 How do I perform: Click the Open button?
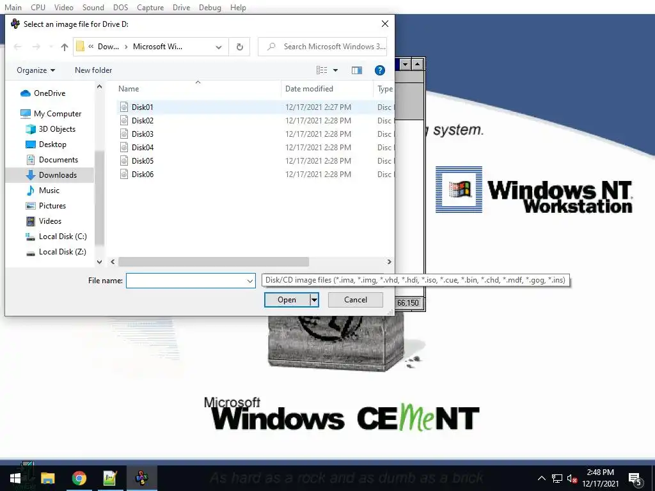287,300
